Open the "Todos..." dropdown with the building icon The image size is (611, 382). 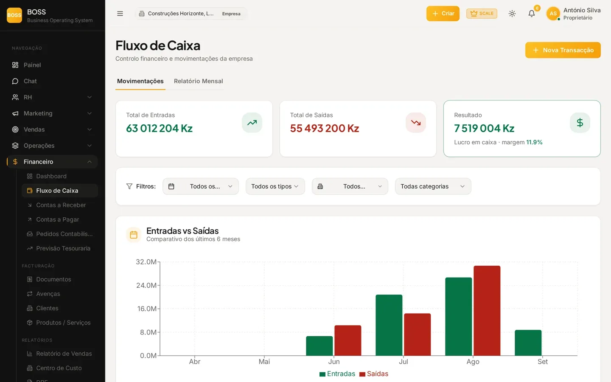click(350, 186)
